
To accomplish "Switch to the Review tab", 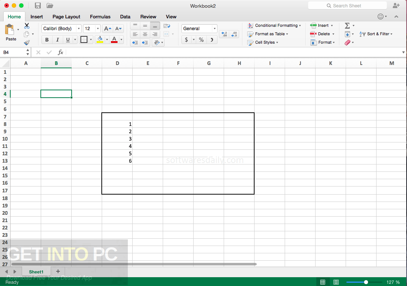I will point(148,17).
